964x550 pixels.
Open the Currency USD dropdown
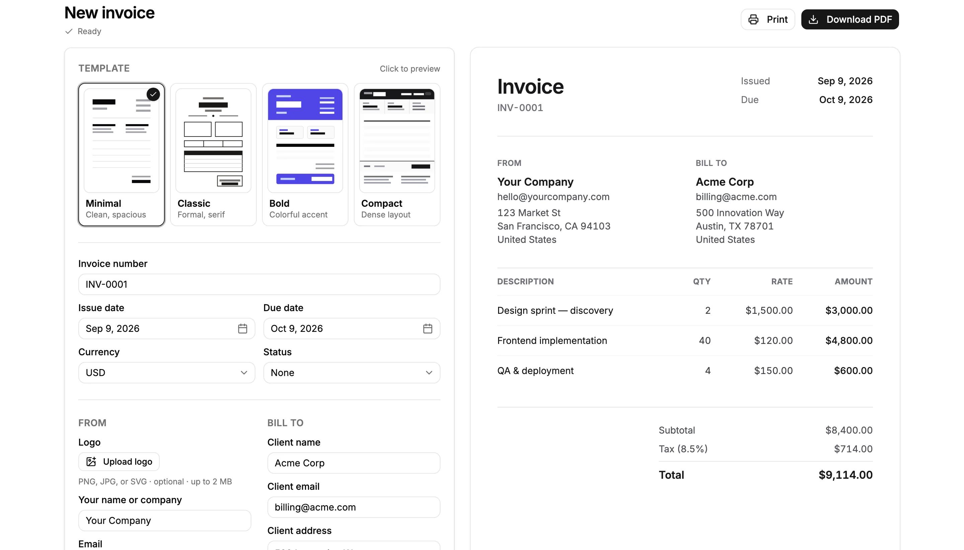pos(167,373)
